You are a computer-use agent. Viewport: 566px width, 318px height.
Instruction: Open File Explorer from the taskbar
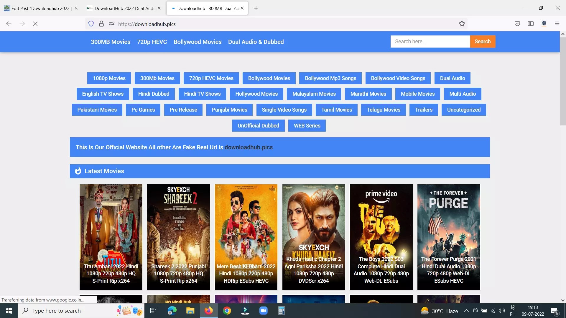(x=190, y=311)
